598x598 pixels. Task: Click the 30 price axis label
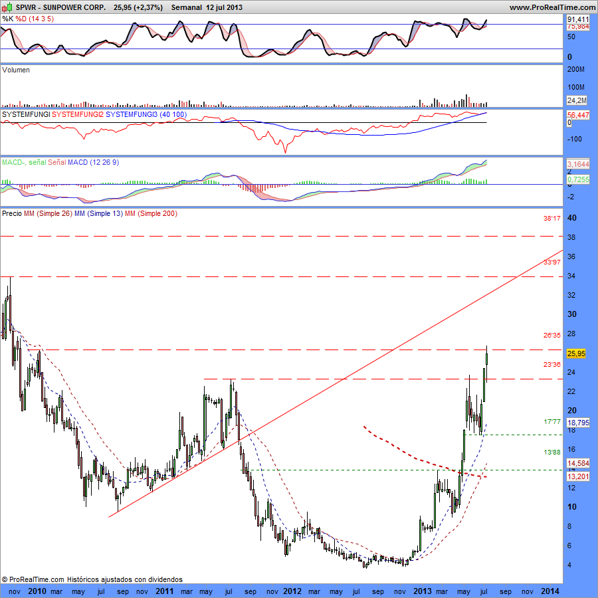(x=572, y=314)
